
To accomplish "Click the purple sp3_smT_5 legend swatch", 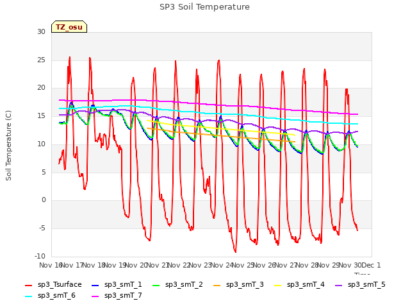I will pyautogui.click(x=338, y=285).
